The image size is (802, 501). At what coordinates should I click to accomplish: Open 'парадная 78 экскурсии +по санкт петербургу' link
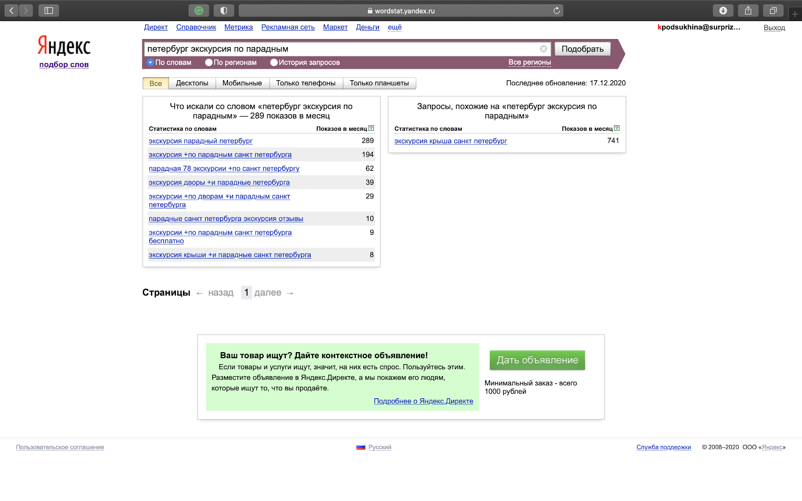point(224,168)
